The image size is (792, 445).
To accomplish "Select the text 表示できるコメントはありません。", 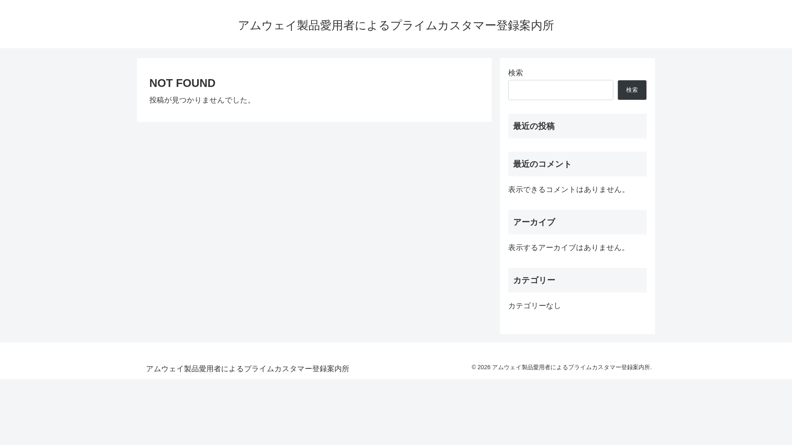I will (x=568, y=190).
